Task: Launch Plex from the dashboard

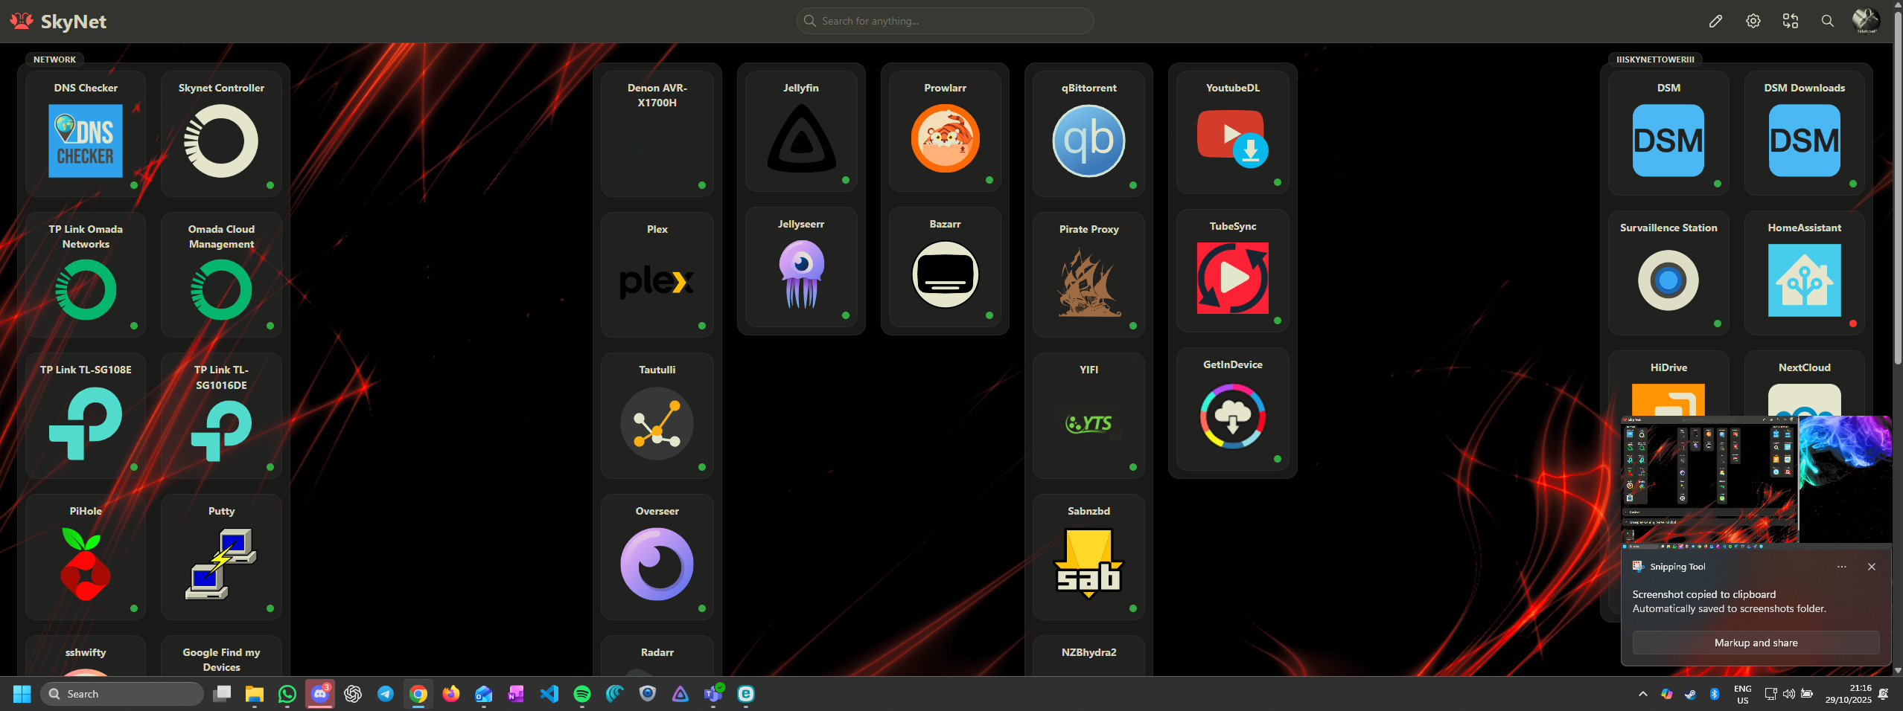Action: [657, 275]
